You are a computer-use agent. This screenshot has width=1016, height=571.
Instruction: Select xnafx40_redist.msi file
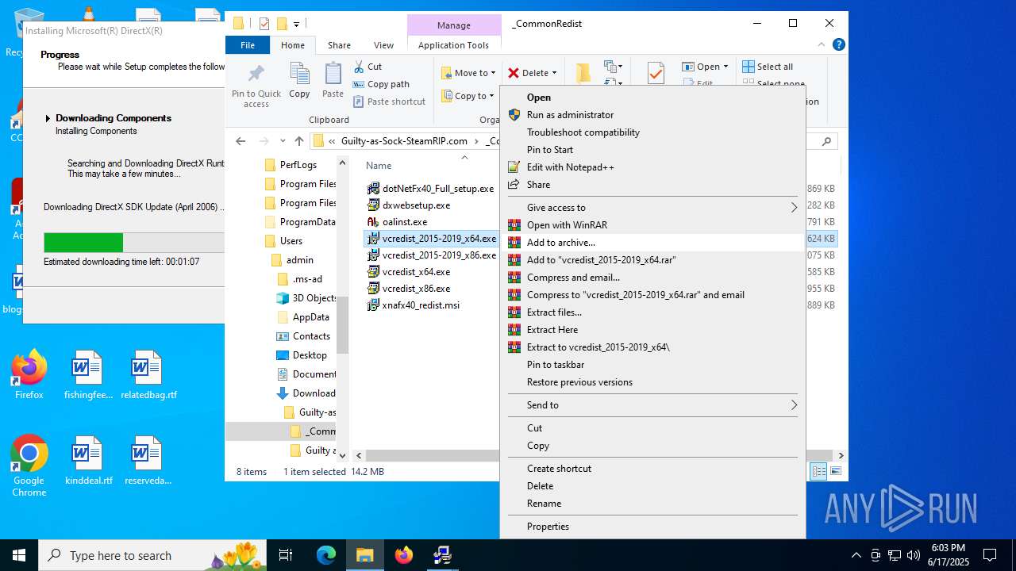(x=413, y=305)
